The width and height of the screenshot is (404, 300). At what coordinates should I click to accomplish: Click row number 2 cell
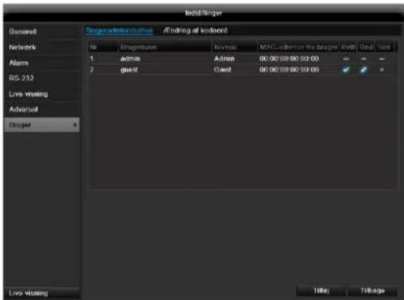click(x=92, y=70)
